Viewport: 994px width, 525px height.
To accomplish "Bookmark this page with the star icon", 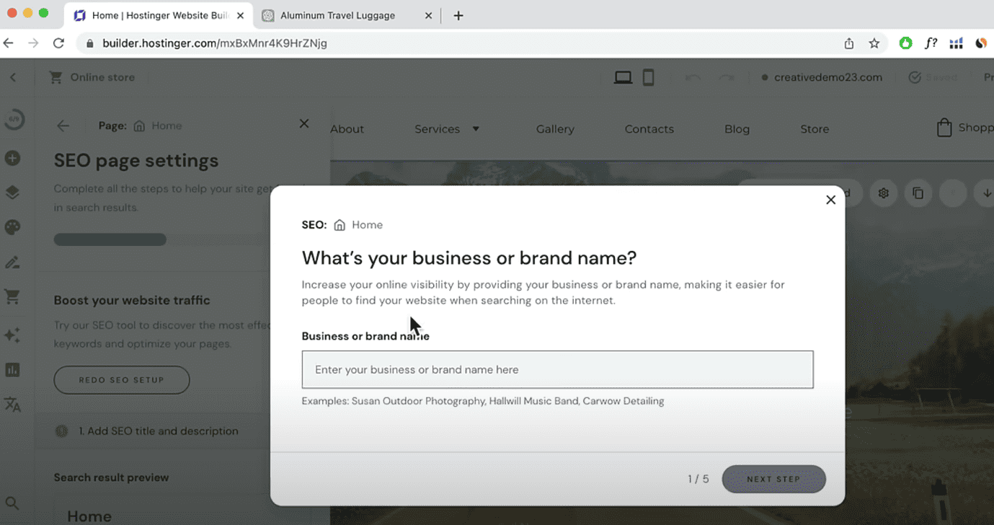I will point(874,43).
